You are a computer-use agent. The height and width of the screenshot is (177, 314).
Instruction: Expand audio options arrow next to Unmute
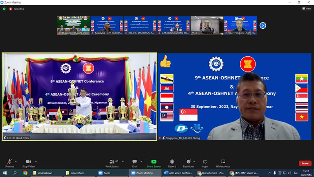tap(16, 161)
